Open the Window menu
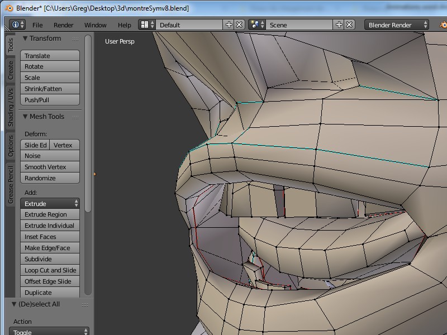The width and height of the screenshot is (447, 335). tap(95, 25)
